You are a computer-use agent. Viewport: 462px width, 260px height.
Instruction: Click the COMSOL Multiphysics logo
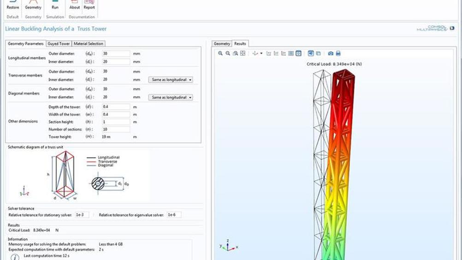tap(435, 28)
